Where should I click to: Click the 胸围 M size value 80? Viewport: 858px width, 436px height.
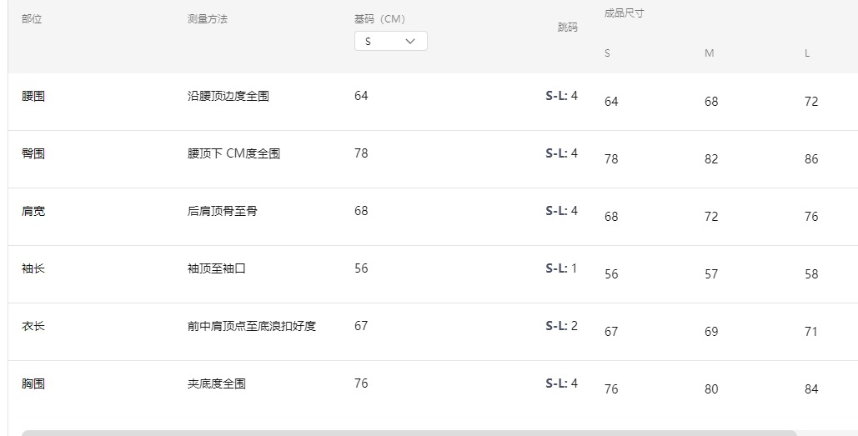coord(711,389)
